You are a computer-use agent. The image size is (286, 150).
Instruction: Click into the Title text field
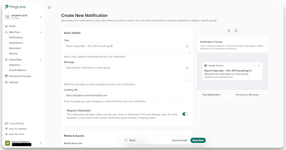[x=127, y=48]
